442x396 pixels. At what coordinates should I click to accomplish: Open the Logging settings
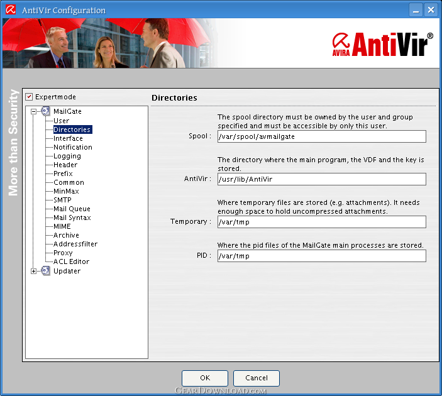pyautogui.click(x=67, y=156)
